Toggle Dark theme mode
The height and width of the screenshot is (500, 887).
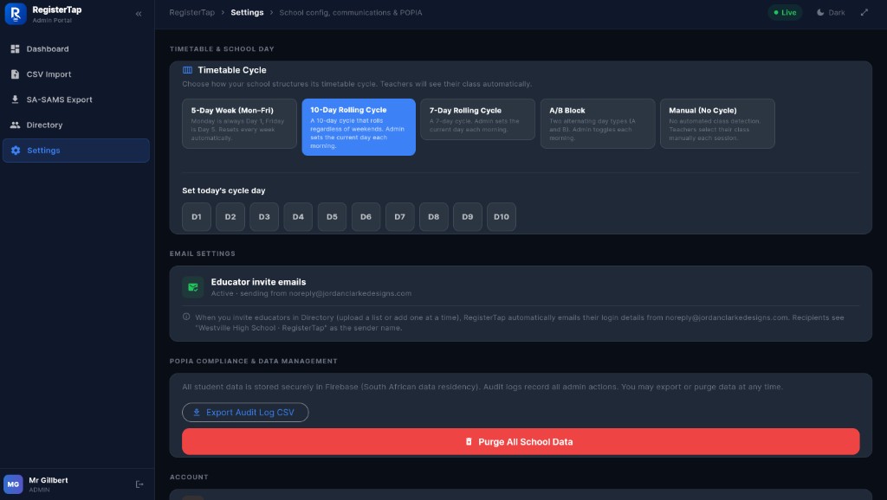pos(831,12)
